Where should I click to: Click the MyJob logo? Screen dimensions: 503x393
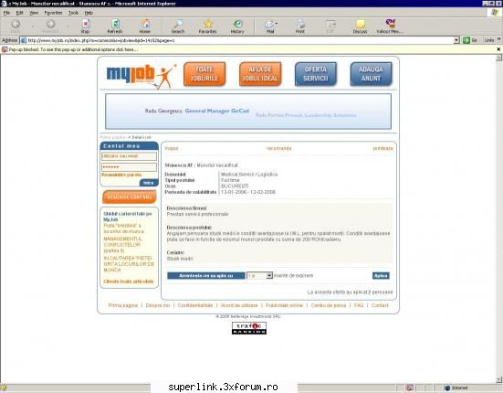141,76
